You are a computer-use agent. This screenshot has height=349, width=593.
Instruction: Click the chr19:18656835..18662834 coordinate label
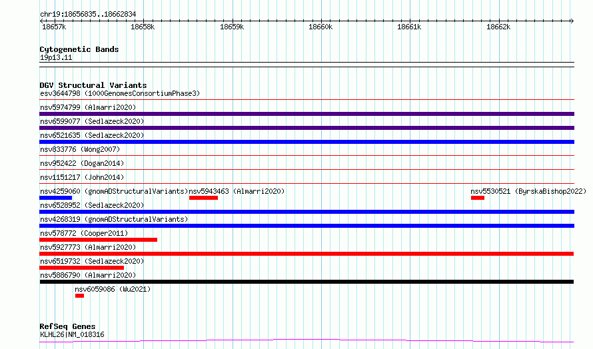point(88,15)
